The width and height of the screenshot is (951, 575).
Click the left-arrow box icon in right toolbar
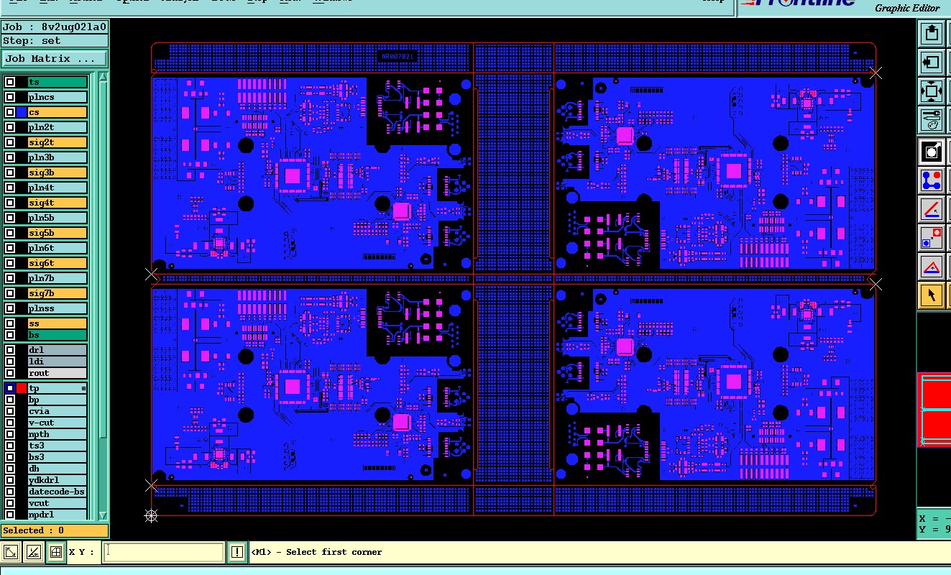pos(932,63)
